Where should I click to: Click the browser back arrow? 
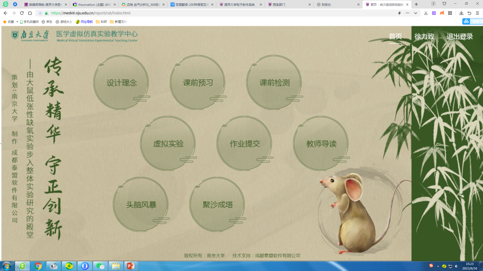click(5, 13)
